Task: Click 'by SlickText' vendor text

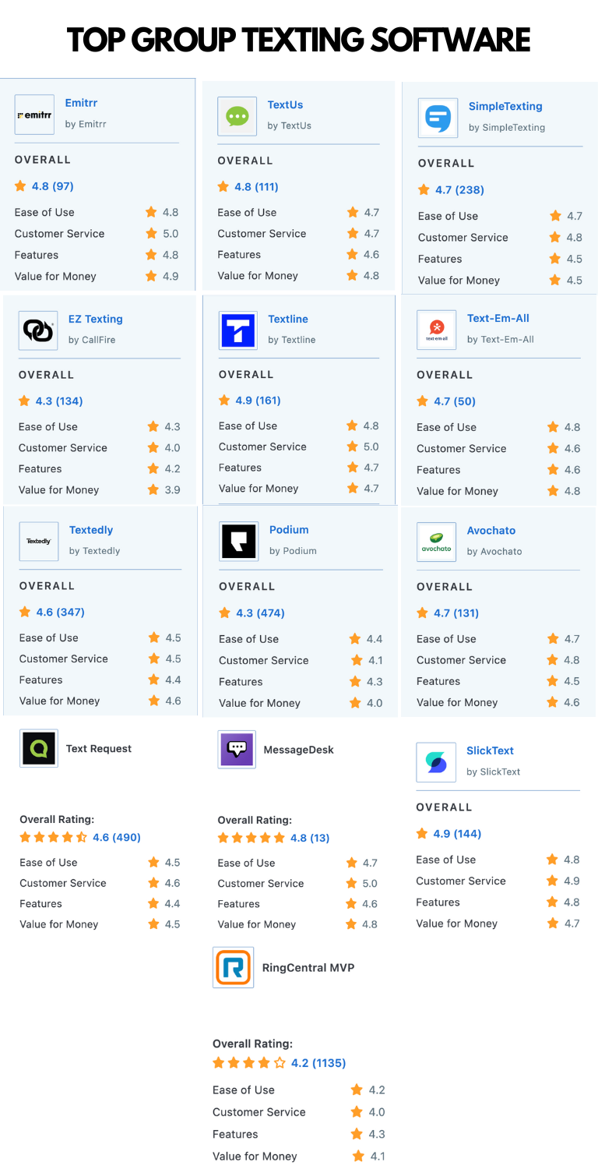Action: [x=494, y=772]
